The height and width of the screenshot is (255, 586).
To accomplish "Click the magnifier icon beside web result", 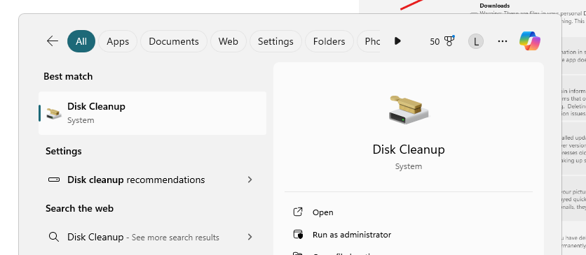I will (54, 237).
